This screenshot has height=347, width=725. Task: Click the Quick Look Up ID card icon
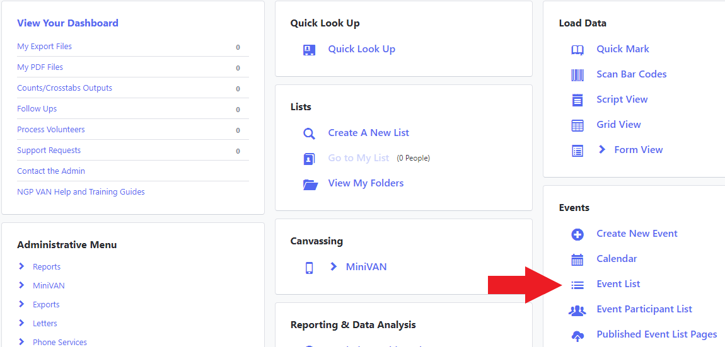(309, 50)
